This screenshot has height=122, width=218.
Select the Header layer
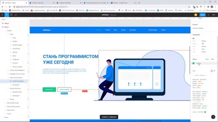click(x=9, y=30)
